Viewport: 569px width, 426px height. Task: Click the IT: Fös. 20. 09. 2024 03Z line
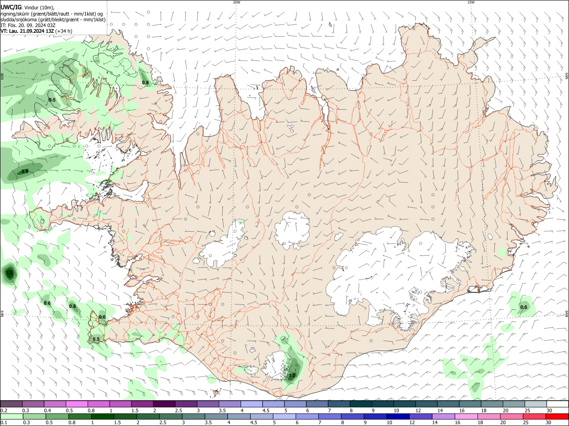28,25
